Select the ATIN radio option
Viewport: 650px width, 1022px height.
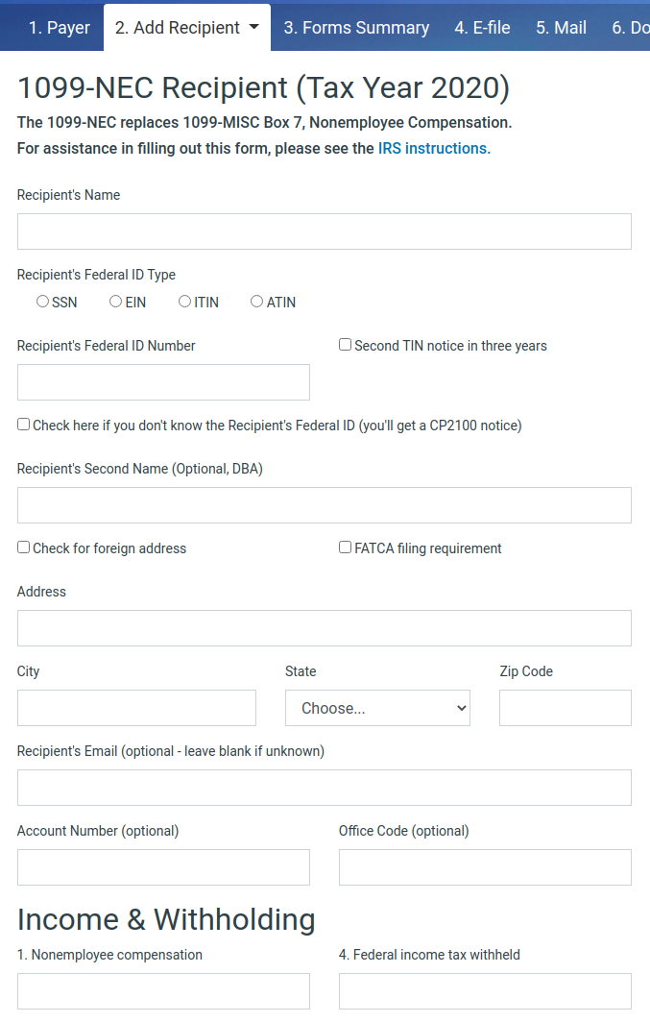click(256, 302)
